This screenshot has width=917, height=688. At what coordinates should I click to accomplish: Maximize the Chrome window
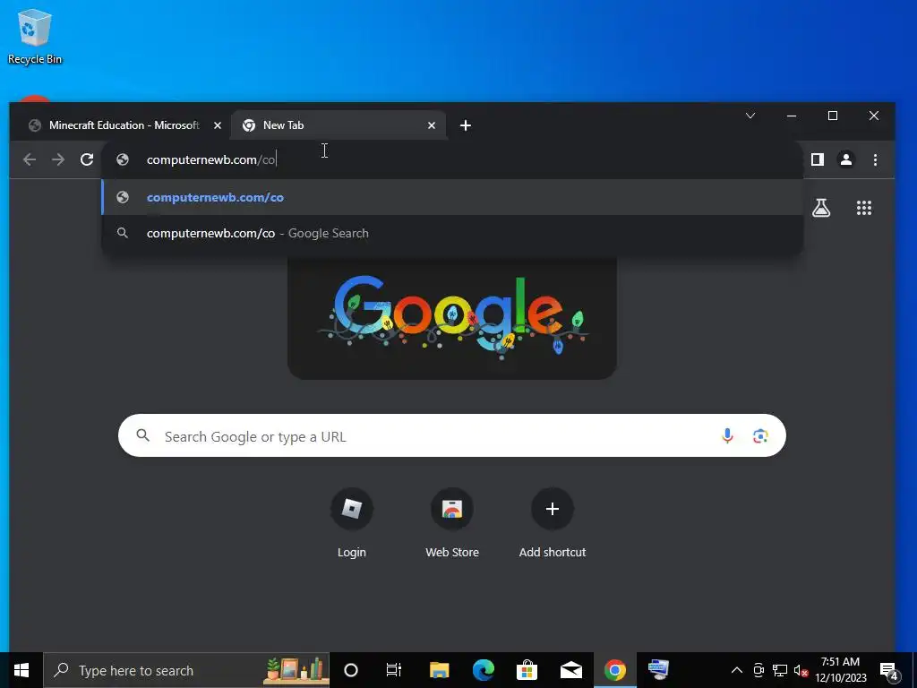[833, 116]
